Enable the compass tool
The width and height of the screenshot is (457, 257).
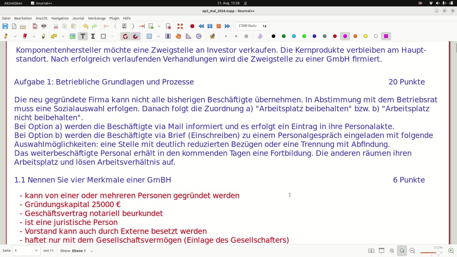[x=199, y=36]
